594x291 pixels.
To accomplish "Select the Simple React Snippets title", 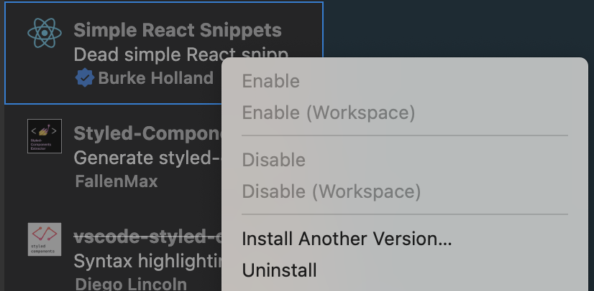I will click(x=178, y=31).
